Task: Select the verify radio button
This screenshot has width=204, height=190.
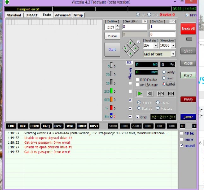Action: (164, 72)
